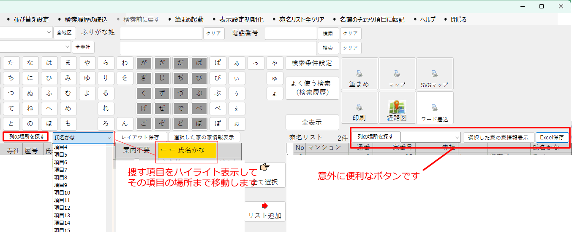Click the pointing hand 全て選択 button
The width and height of the screenshot is (572, 232).
point(265,175)
